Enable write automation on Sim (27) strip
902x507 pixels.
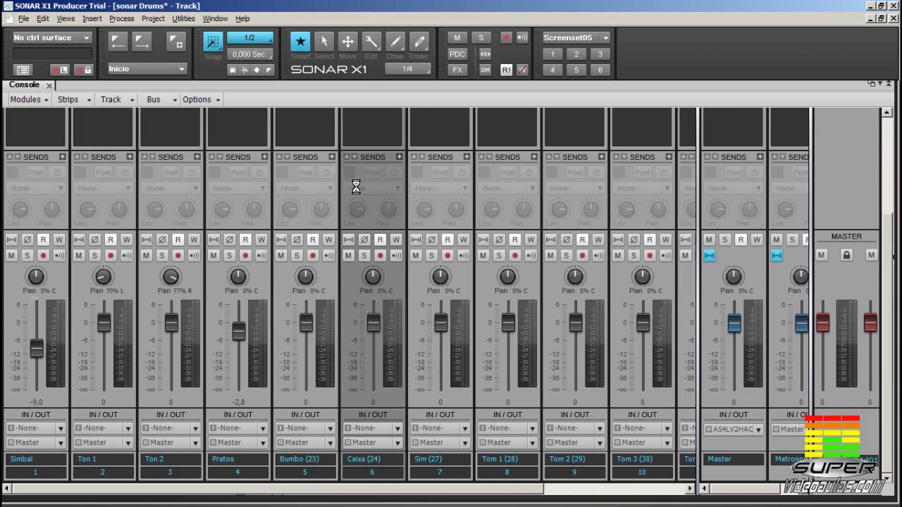[x=463, y=239]
